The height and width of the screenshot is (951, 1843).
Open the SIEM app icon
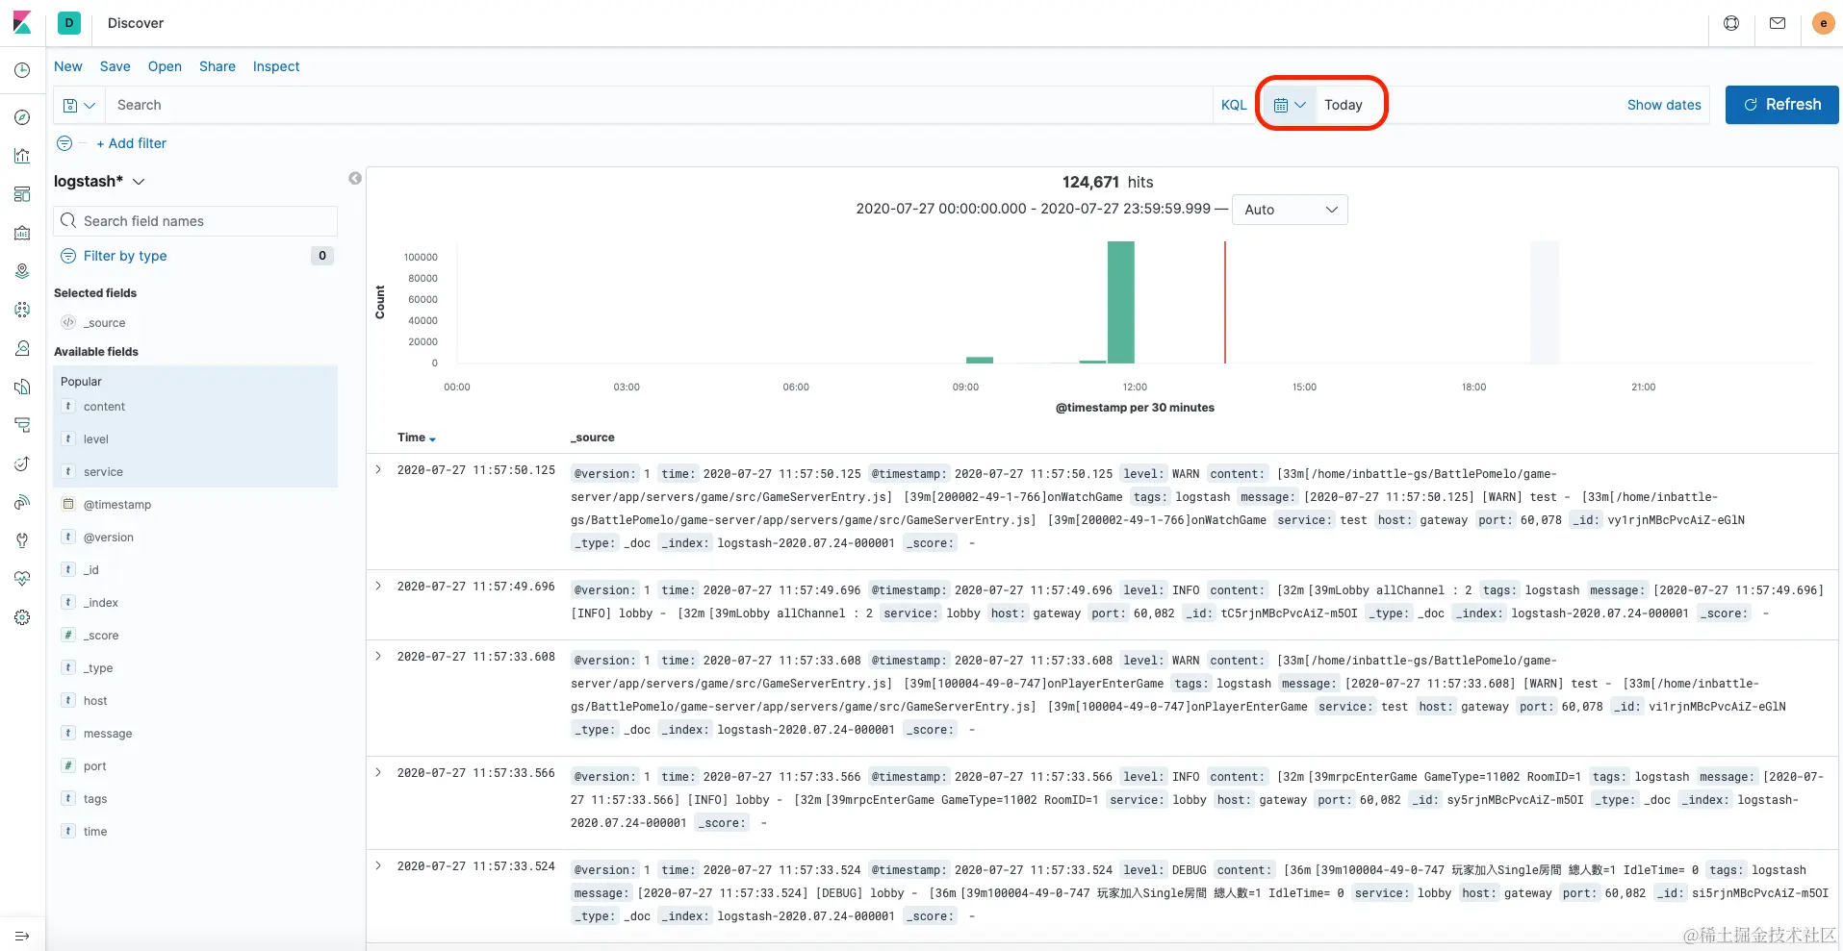click(x=22, y=502)
